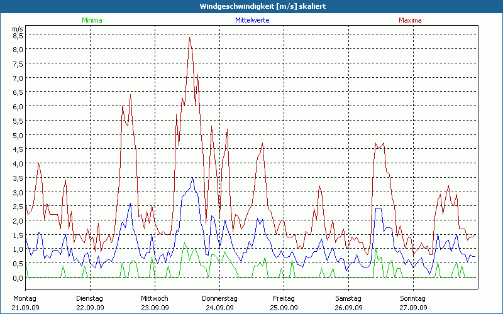Select the 6,5 y-axis value

[x=18, y=92]
